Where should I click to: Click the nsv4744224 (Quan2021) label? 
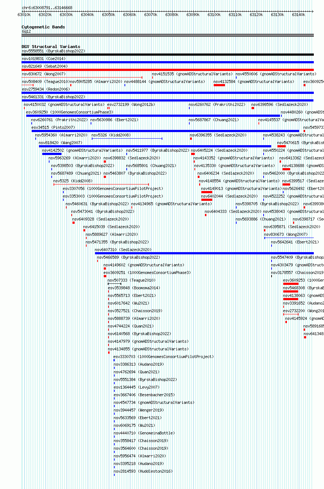(131, 326)
